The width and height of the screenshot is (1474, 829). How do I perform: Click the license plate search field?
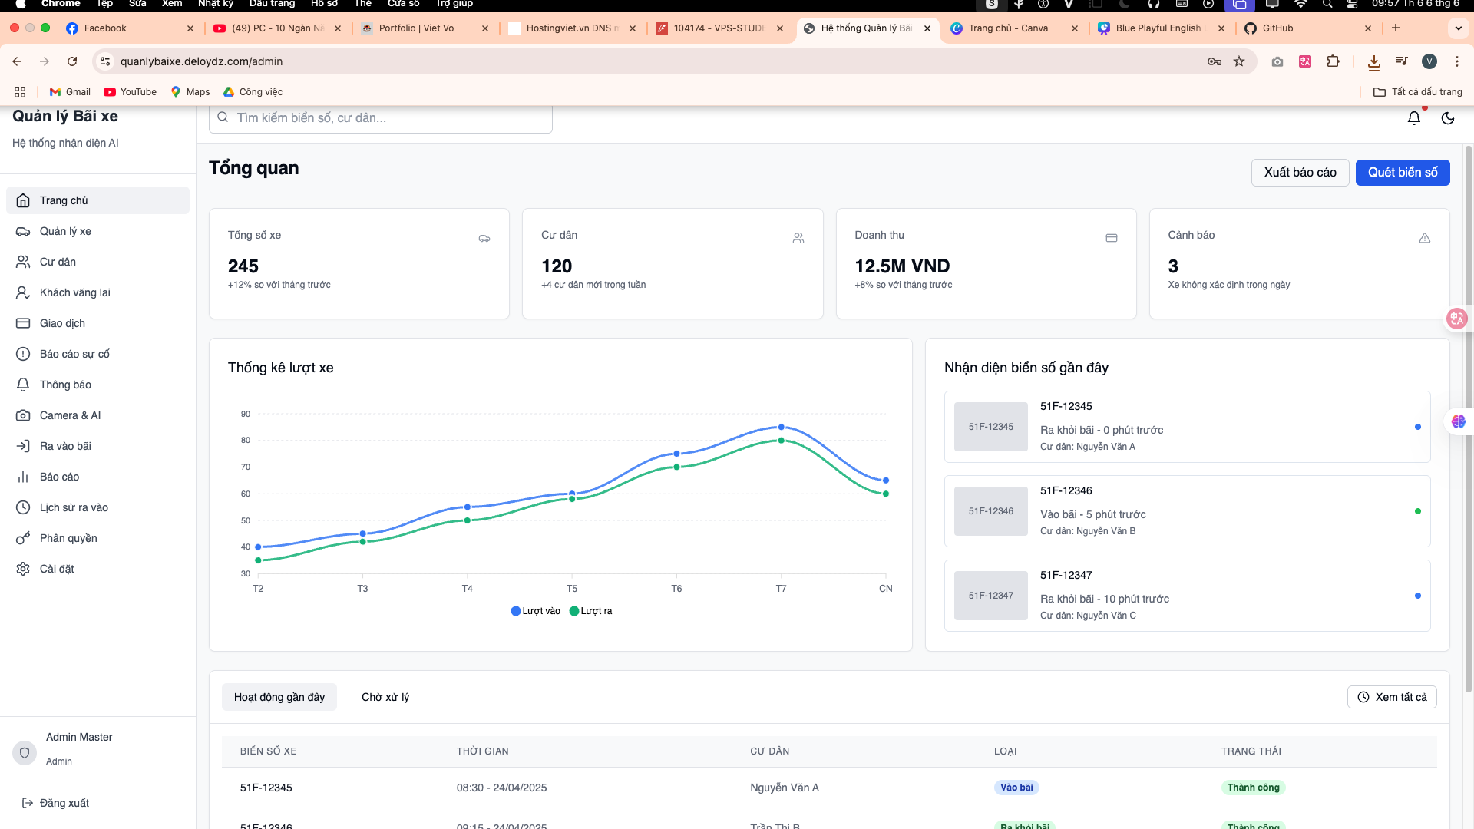[x=380, y=118]
